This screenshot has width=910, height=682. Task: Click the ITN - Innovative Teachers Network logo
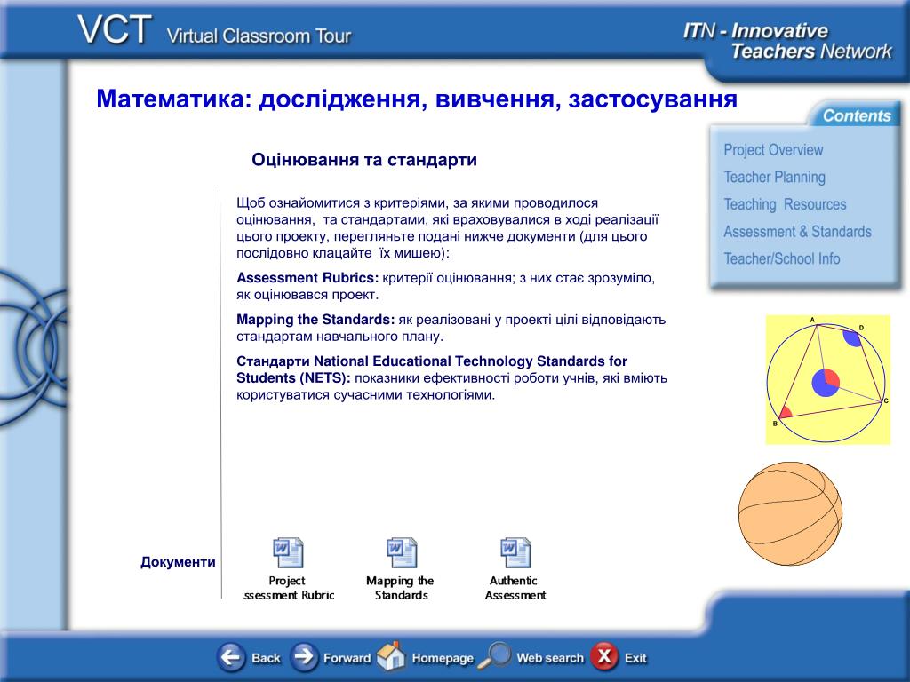[787, 41]
